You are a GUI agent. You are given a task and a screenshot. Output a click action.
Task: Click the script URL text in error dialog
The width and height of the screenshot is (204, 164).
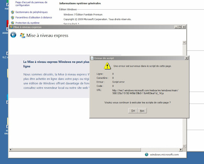[x=145, y=92]
